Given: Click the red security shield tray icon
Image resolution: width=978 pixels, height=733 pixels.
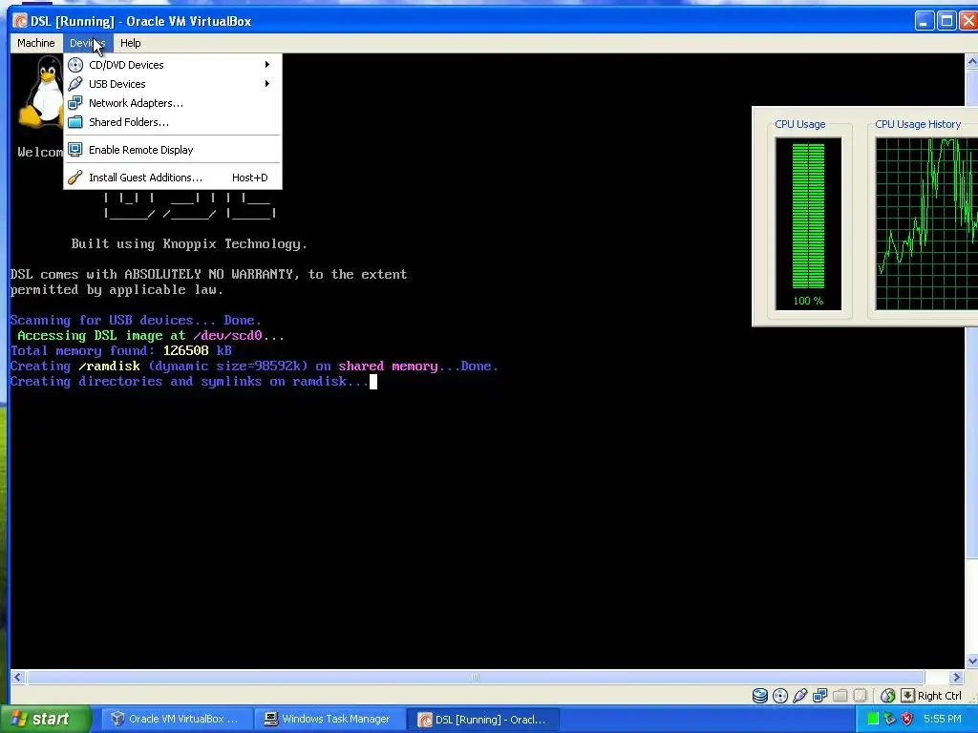Looking at the screenshot, I should pos(907,720).
